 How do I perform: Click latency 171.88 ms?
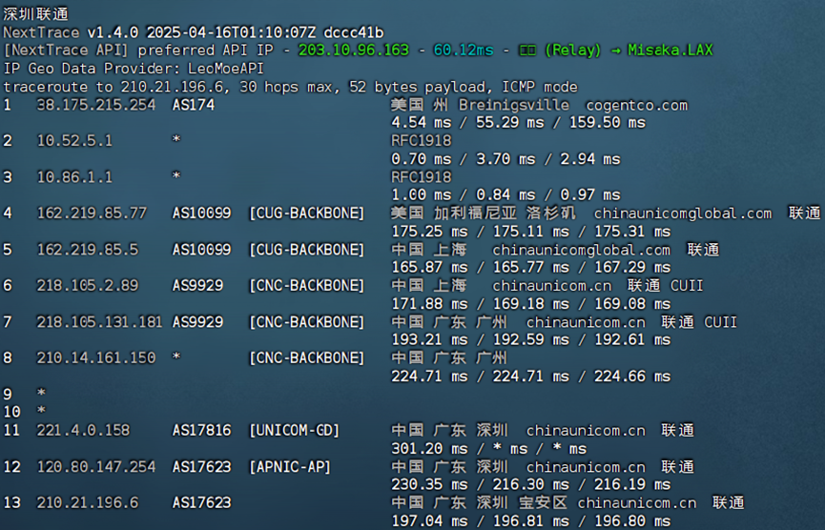coord(429,304)
